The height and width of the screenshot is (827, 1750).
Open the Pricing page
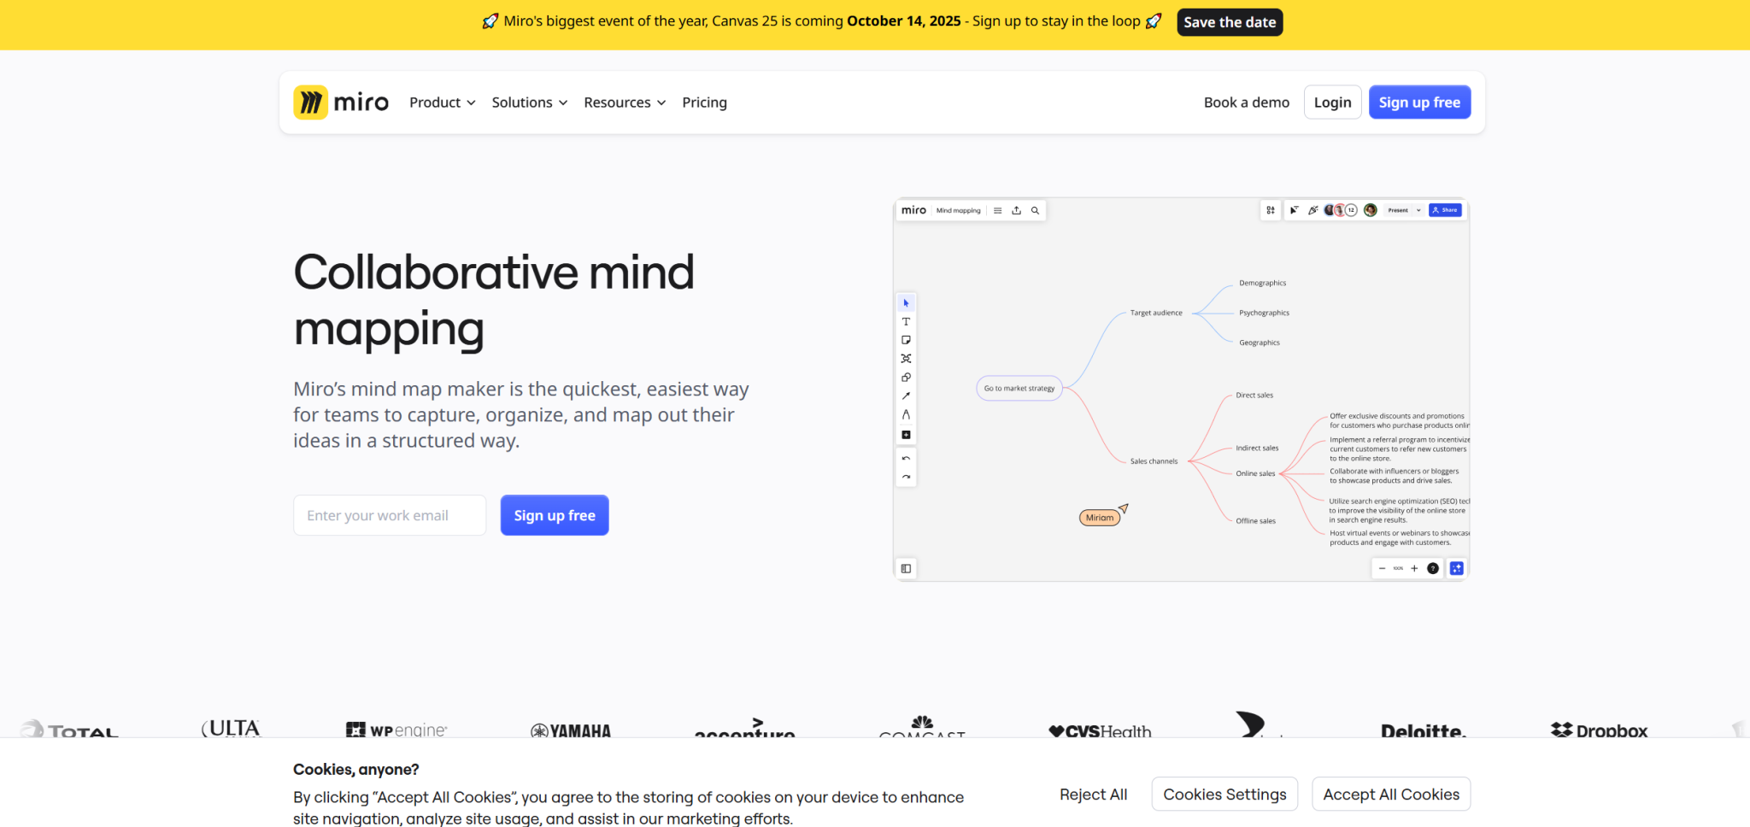[704, 103]
